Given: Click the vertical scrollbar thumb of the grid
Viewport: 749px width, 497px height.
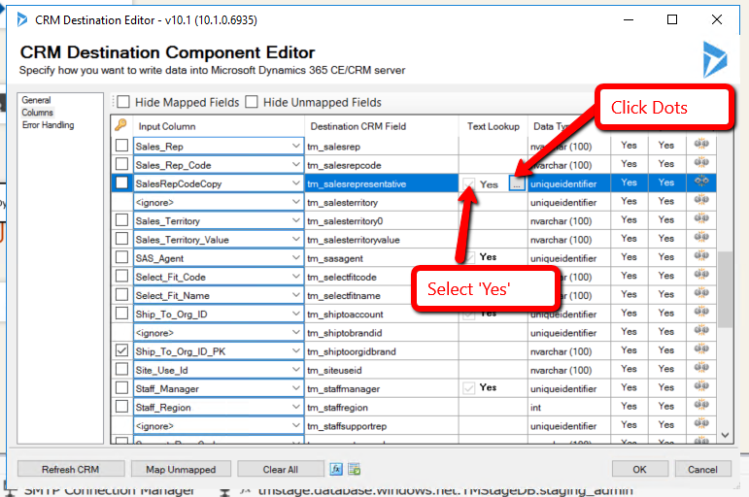Looking at the screenshot, I should [725, 289].
